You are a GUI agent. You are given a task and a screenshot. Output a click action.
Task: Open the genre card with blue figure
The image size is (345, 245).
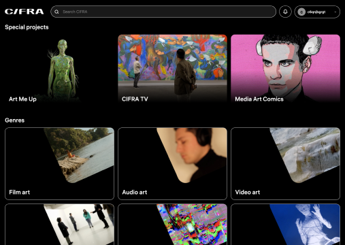pyautogui.click(x=285, y=225)
